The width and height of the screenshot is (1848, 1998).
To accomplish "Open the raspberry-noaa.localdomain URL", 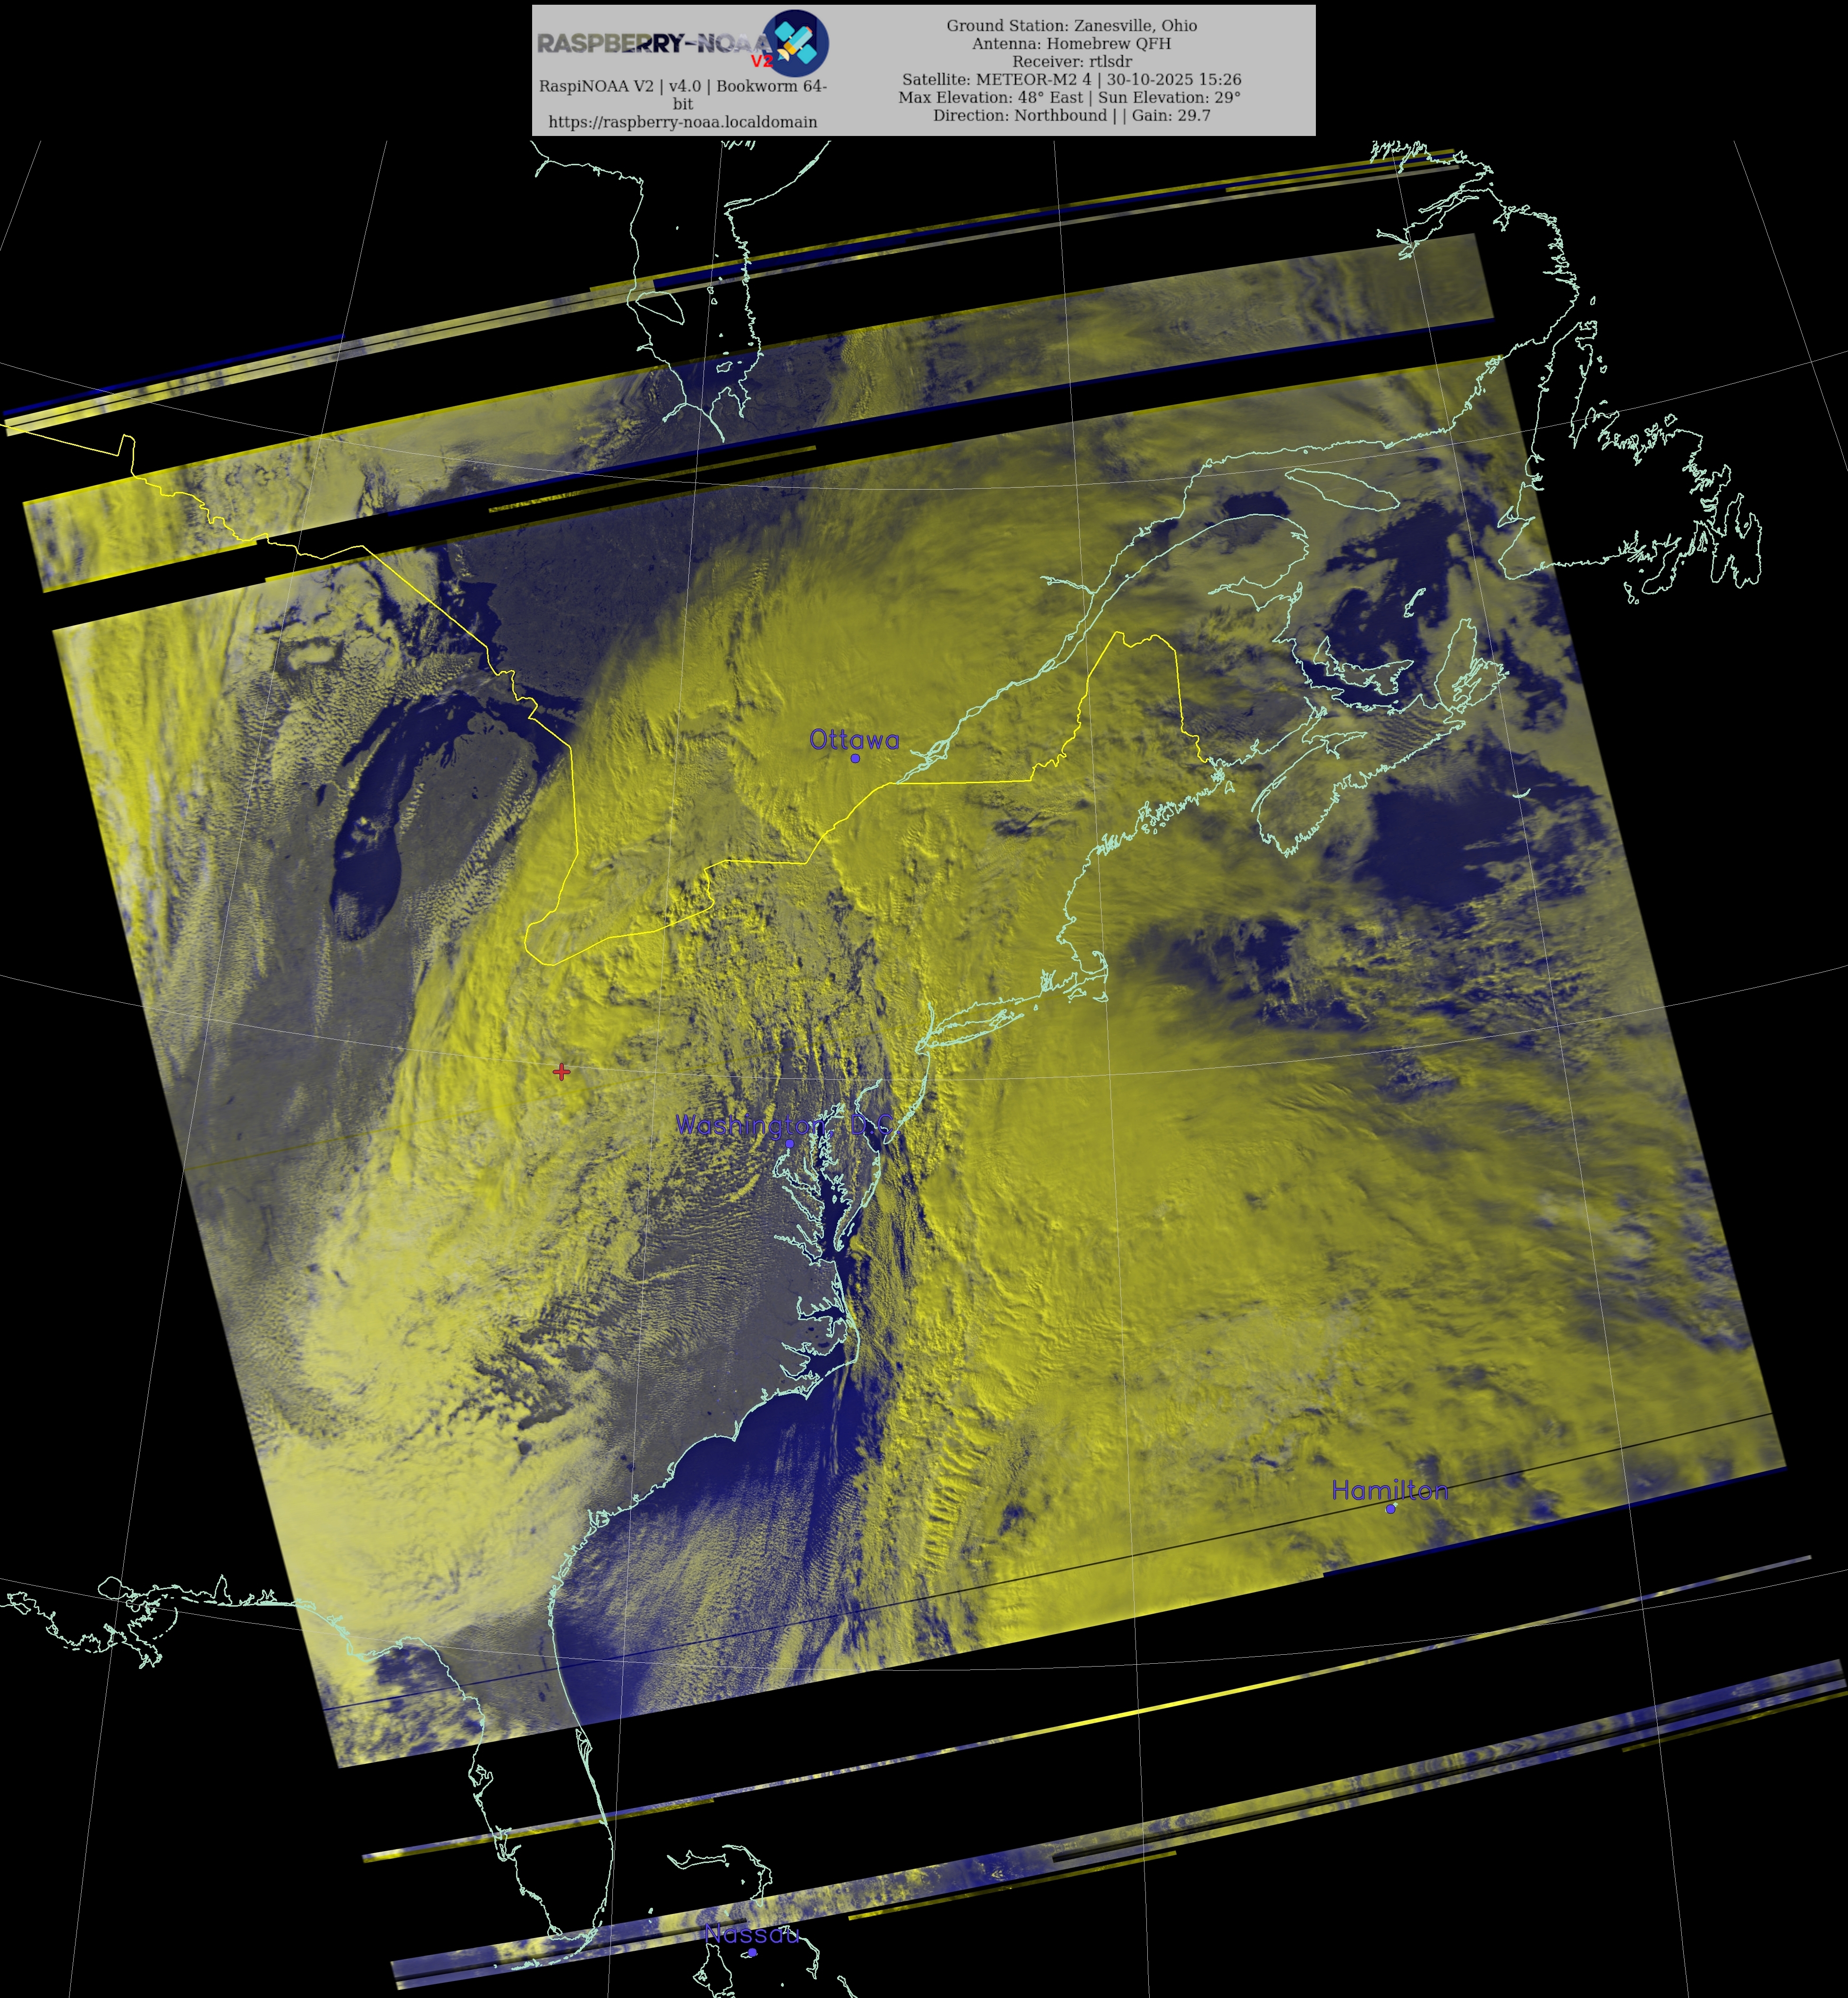I will coord(683,122).
